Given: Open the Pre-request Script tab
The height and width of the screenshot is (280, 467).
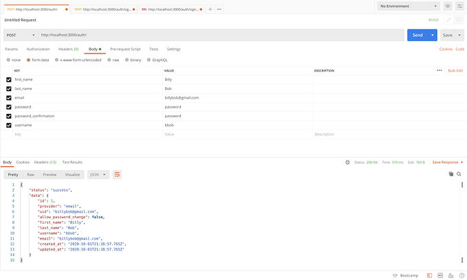Looking at the screenshot, I should click(125, 49).
